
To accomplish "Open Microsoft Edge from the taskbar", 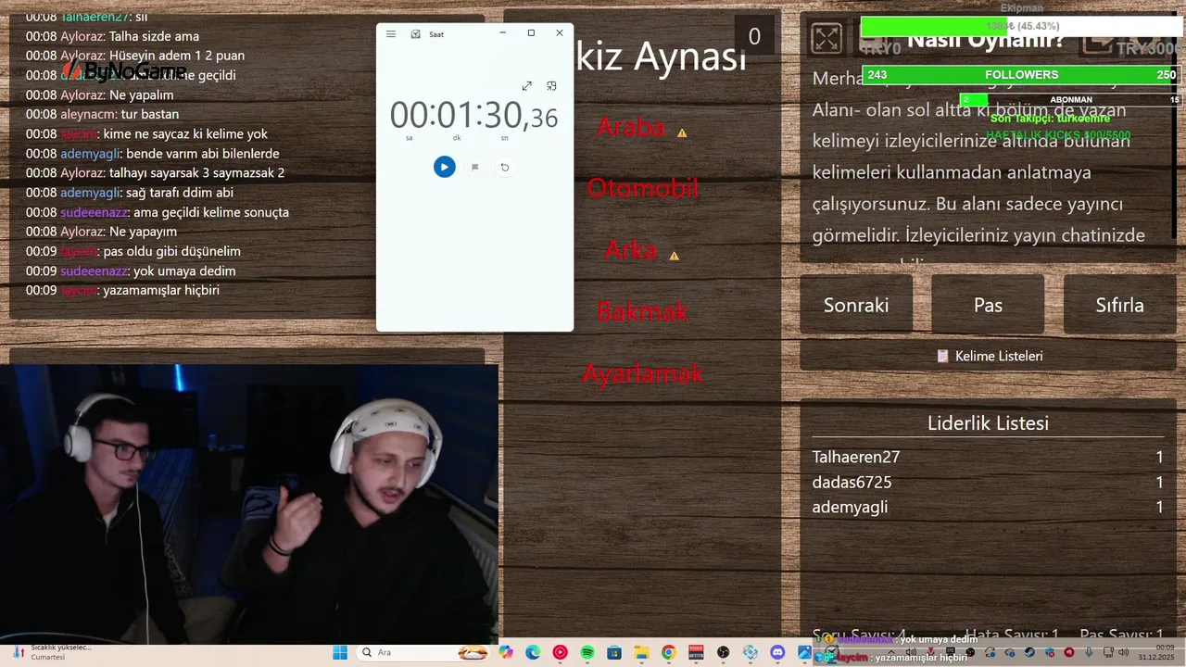I will pyautogui.click(x=533, y=652).
